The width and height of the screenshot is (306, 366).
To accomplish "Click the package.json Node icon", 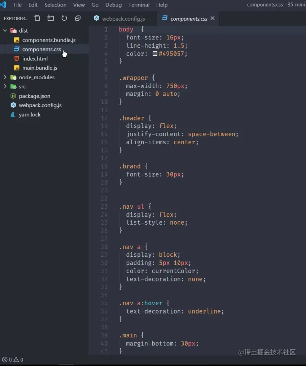I will tap(13, 96).
